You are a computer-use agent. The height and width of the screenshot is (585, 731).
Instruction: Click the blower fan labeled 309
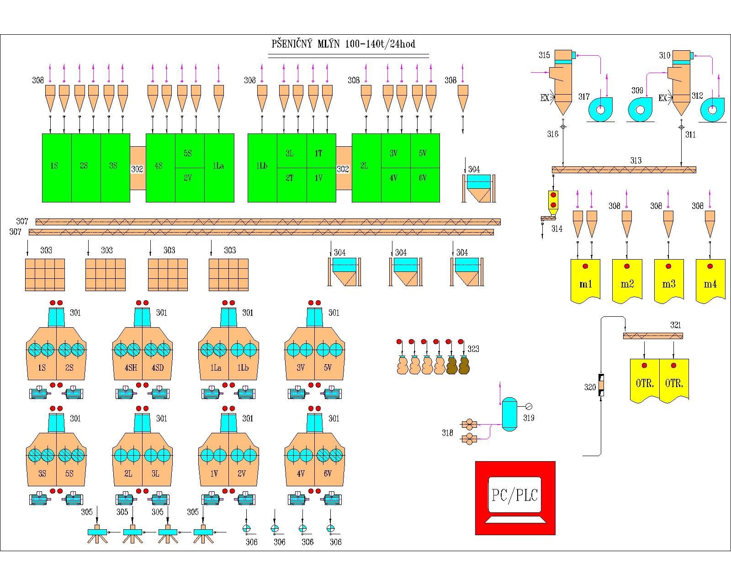640,110
